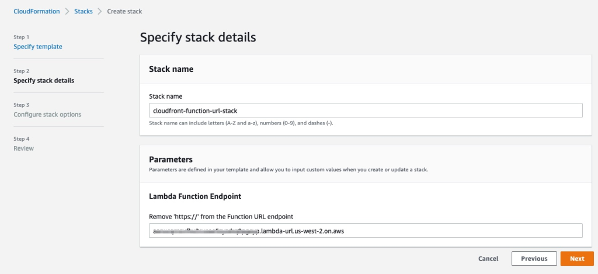598x274 pixels.
Task: Click the Lambda Function Endpoint URL field
Action: click(366, 231)
